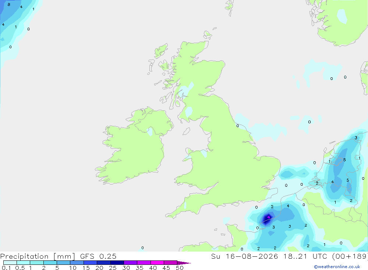Select the 35–40 mm purple legend swatch
The width and height of the screenshot is (368, 270).
click(x=144, y=263)
